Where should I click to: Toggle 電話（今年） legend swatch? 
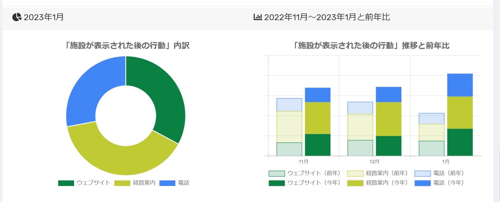click(x=423, y=183)
